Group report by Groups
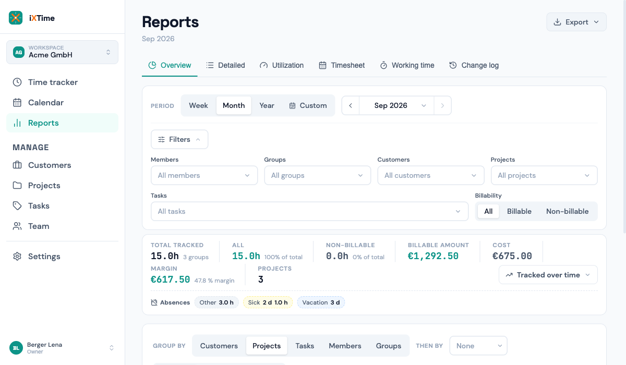This screenshot has height=365, width=626. [389, 346]
